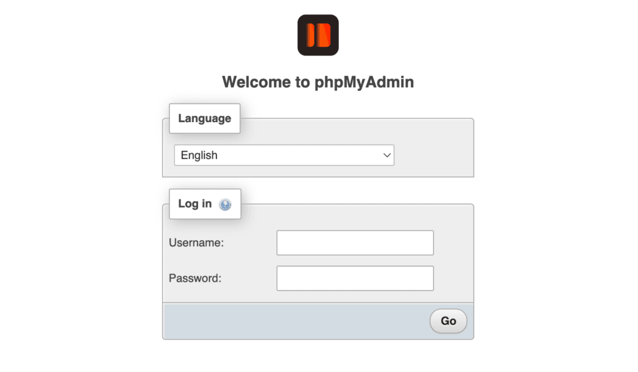Click inside the Password input field
Image resolution: width=638 pixels, height=372 pixels.
(355, 278)
